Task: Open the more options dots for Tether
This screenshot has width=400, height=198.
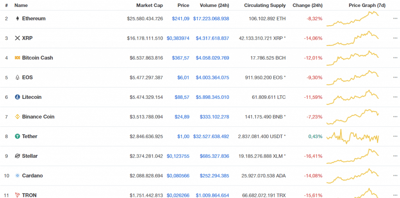Action: pos(395,137)
